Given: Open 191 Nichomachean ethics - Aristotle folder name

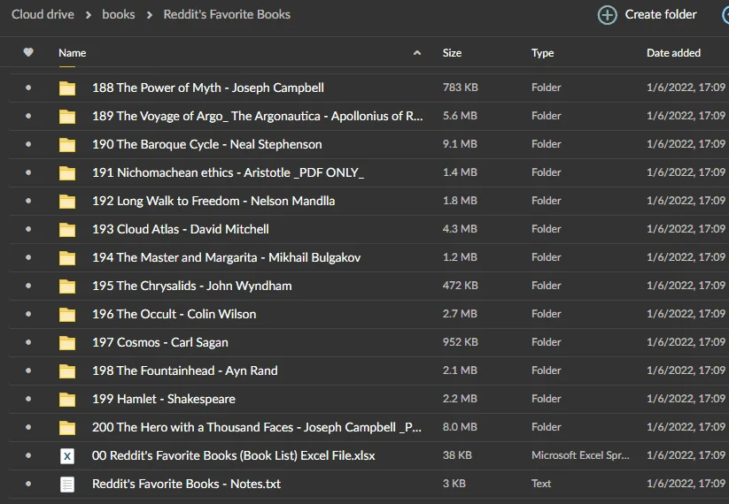Looking at the screenshot, I should click(228, 172).
